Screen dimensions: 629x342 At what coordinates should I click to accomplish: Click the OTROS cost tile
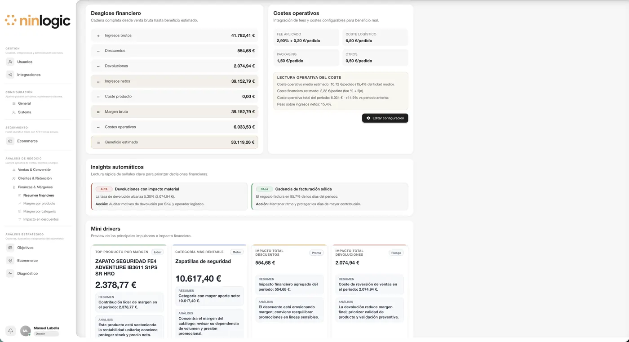[375, 58]
